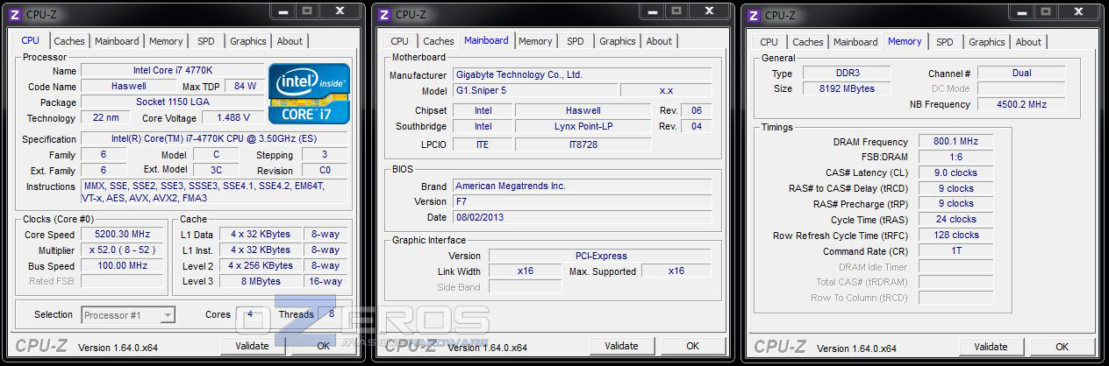Open About tab in CPU window
Viewport: 1109px width, 366px height.
290,41
